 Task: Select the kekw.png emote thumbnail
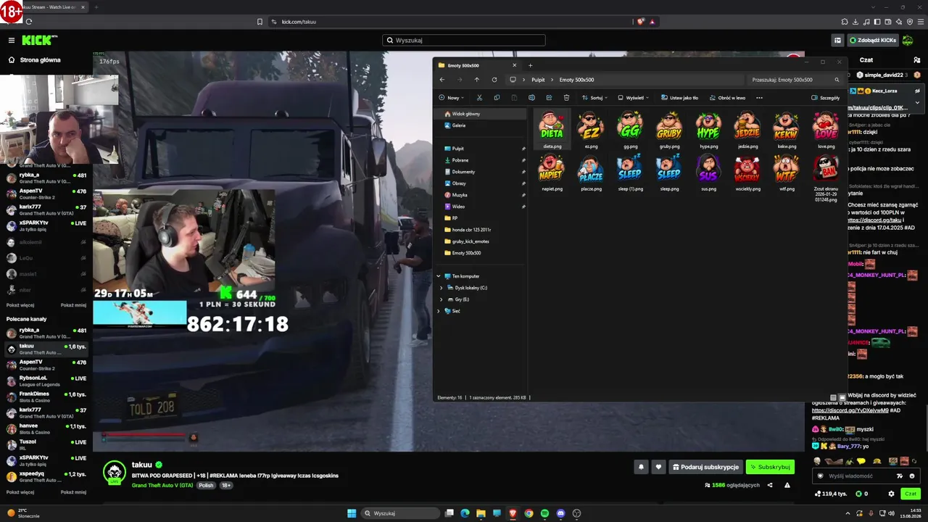pos(787,130)
